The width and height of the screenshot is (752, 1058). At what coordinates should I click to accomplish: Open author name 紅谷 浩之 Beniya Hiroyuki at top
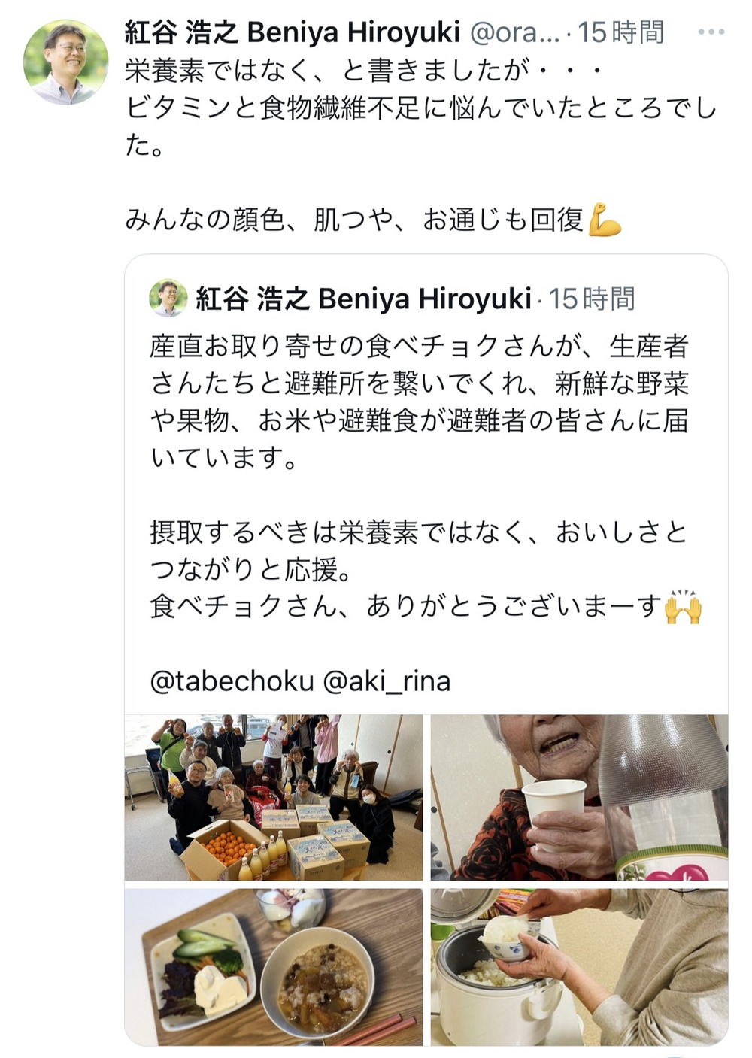[x=292, y=32]
